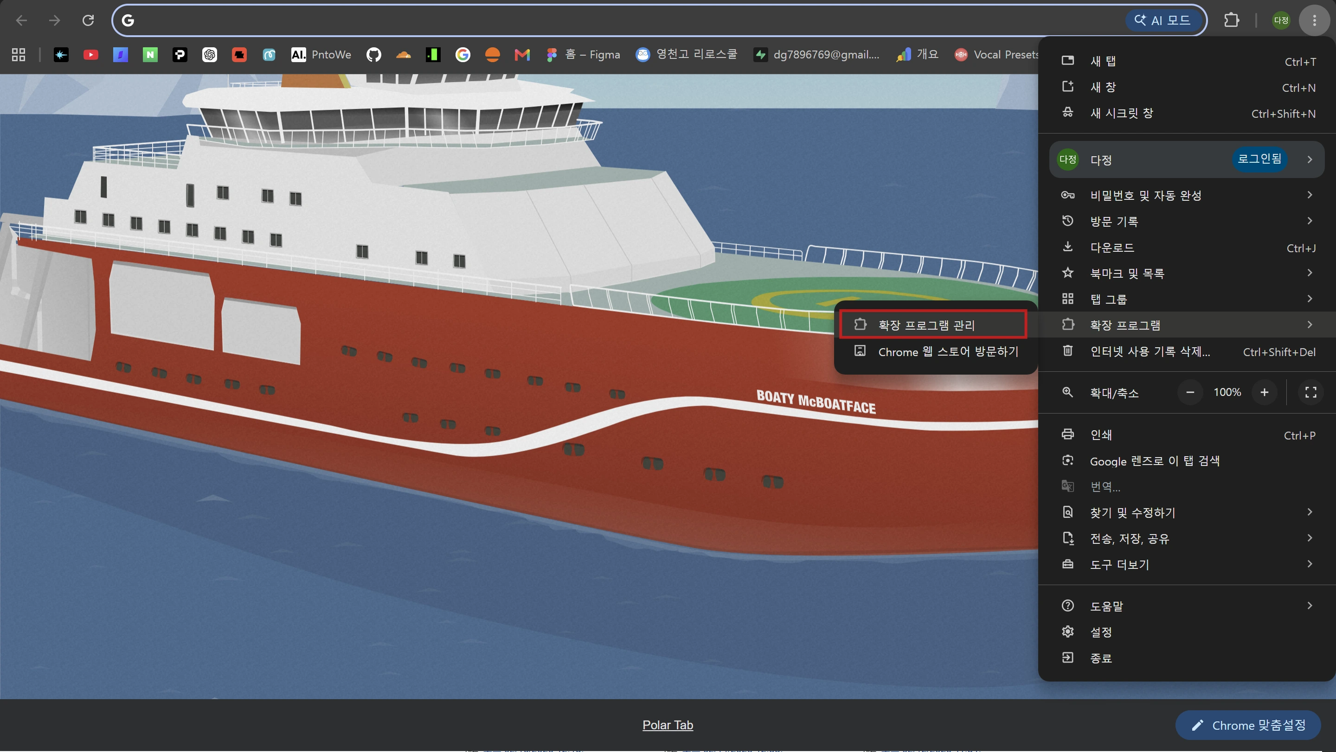
Task: Expand 도구 더보기 submenu
Action: [x=1187, y=564]
